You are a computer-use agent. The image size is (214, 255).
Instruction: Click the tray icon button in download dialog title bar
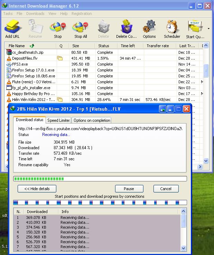(162, 109)
